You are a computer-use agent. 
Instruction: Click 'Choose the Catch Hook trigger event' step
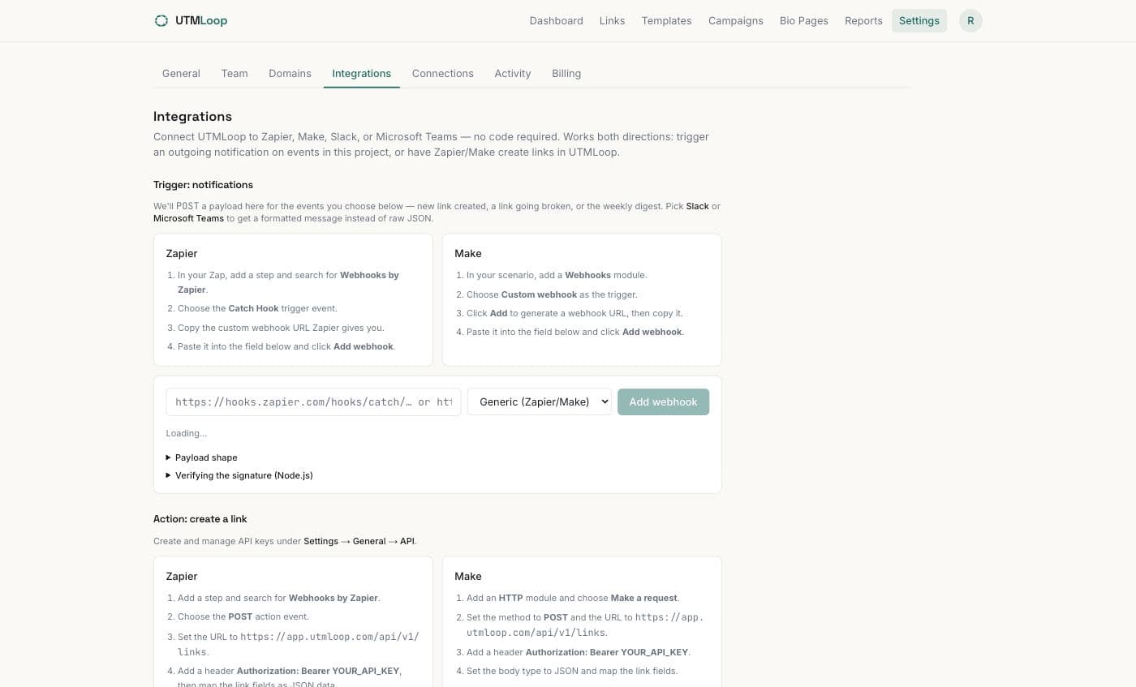(257, 308)
